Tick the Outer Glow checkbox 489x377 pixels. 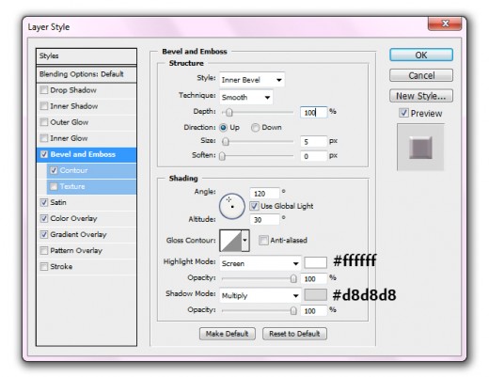click(44, 122)
